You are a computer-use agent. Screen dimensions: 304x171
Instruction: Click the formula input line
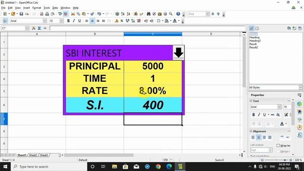coord(147,28)
